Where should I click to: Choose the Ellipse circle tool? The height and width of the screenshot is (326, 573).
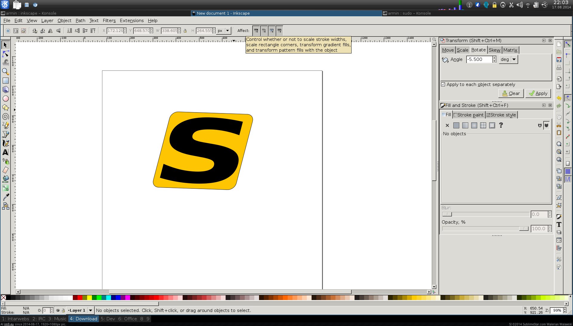pos(5,99)
